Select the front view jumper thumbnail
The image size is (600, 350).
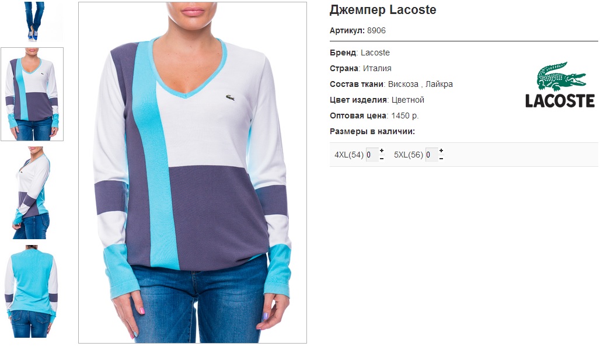(x=32, y=94)
